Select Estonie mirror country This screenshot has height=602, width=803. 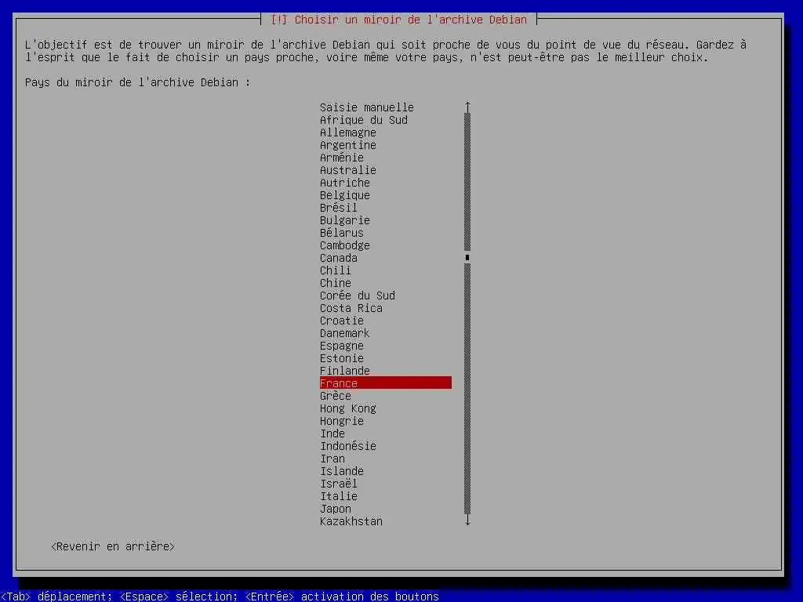tap(342, 358)
